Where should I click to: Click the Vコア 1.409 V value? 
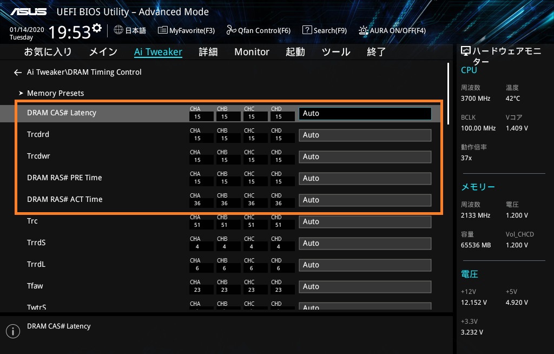pos(517,128)
